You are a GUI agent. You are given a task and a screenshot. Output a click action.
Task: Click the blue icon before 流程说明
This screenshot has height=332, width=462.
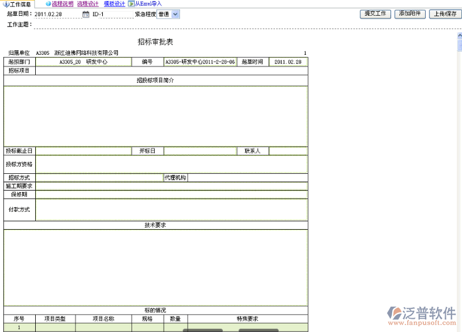(x=48, y=4)
